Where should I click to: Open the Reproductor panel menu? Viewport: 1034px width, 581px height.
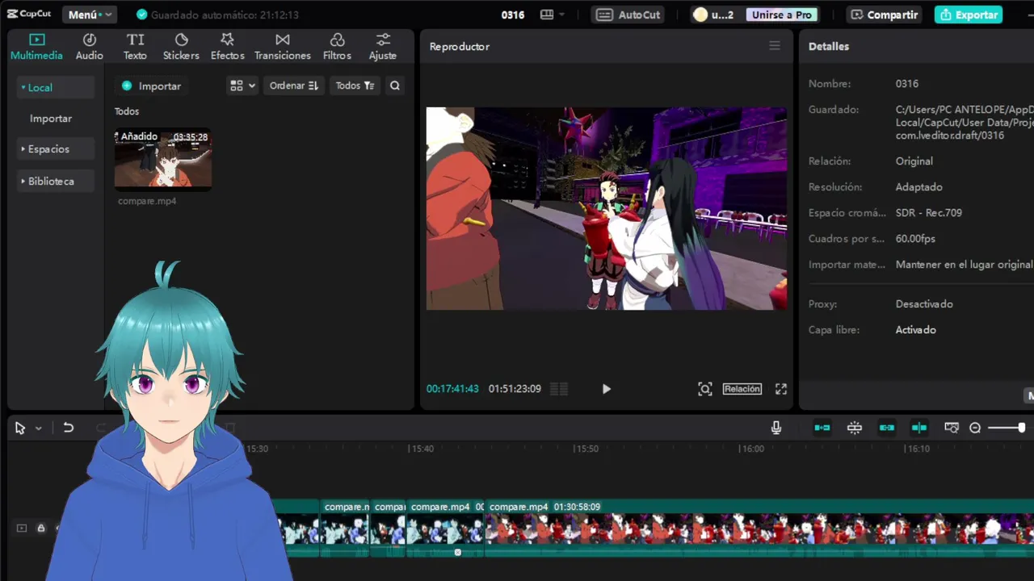775,46
